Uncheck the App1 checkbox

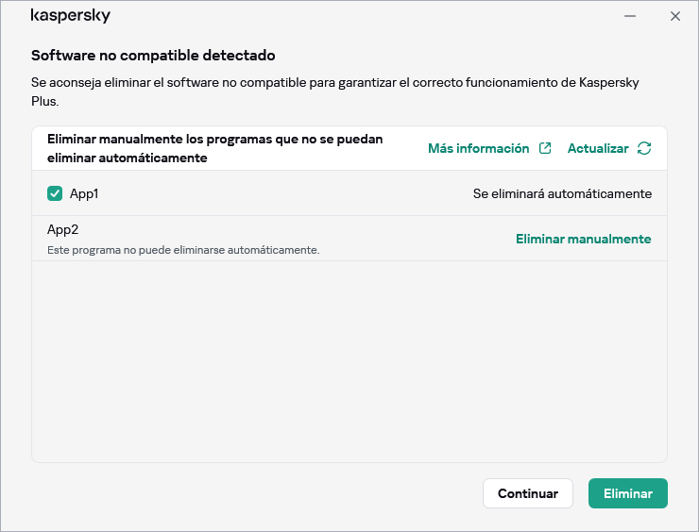(55, 193)
